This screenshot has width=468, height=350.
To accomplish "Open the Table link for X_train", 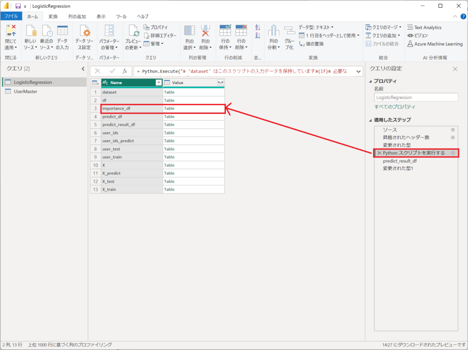I will pos(169,190).
